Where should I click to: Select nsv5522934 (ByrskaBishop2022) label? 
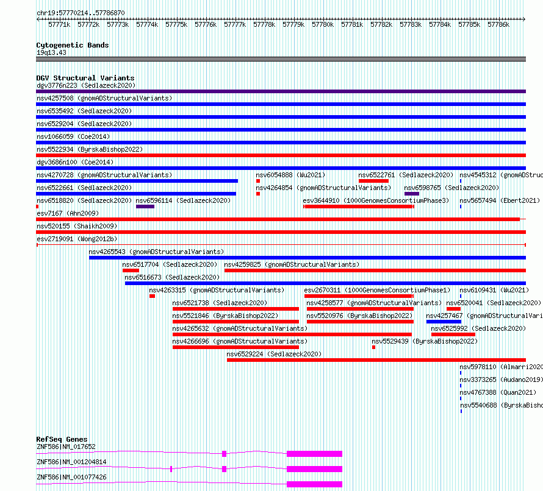click(90, 149)
